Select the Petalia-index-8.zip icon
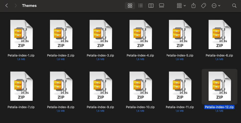 click(x=61, y=86)
